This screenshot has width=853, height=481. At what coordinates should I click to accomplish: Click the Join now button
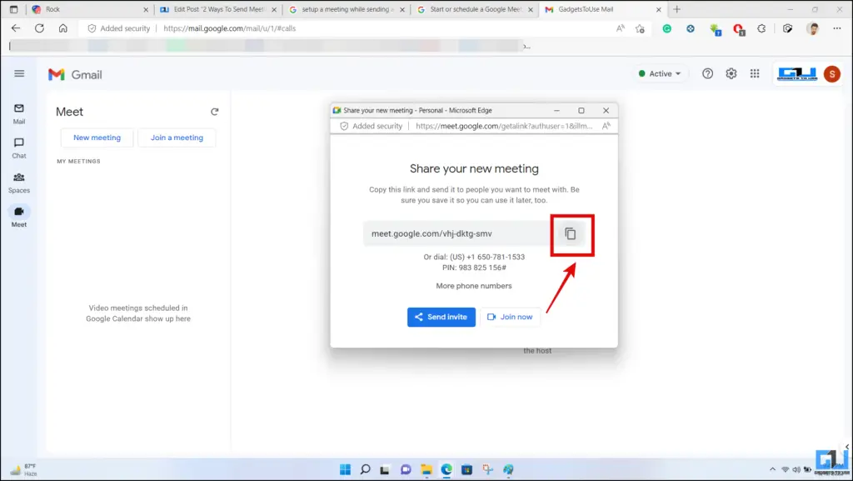pyautogui.click(x=510, y=317)
